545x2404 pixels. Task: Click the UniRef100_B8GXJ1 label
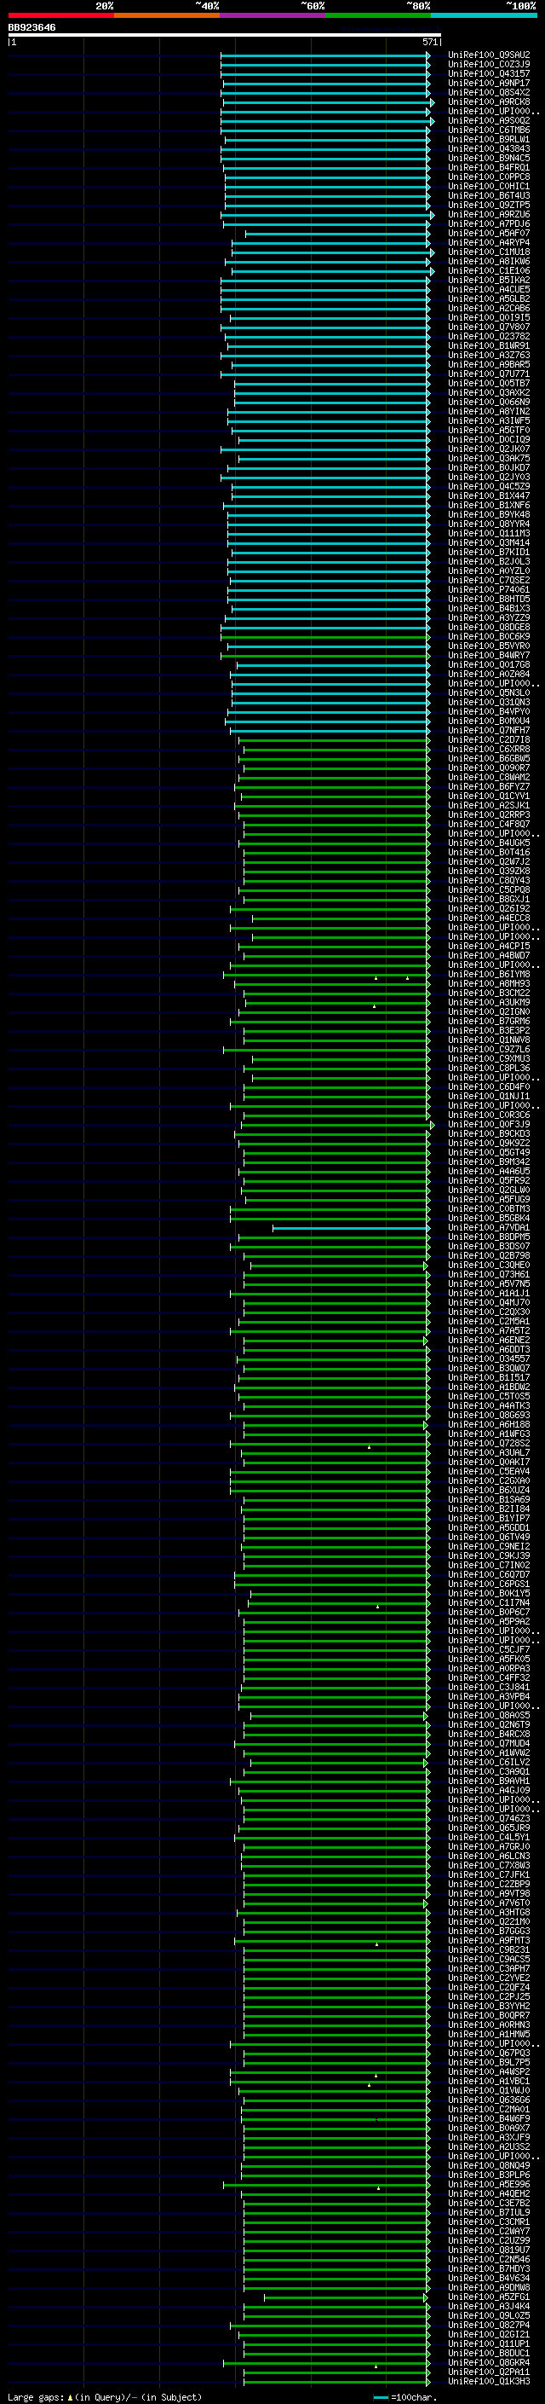489,900
